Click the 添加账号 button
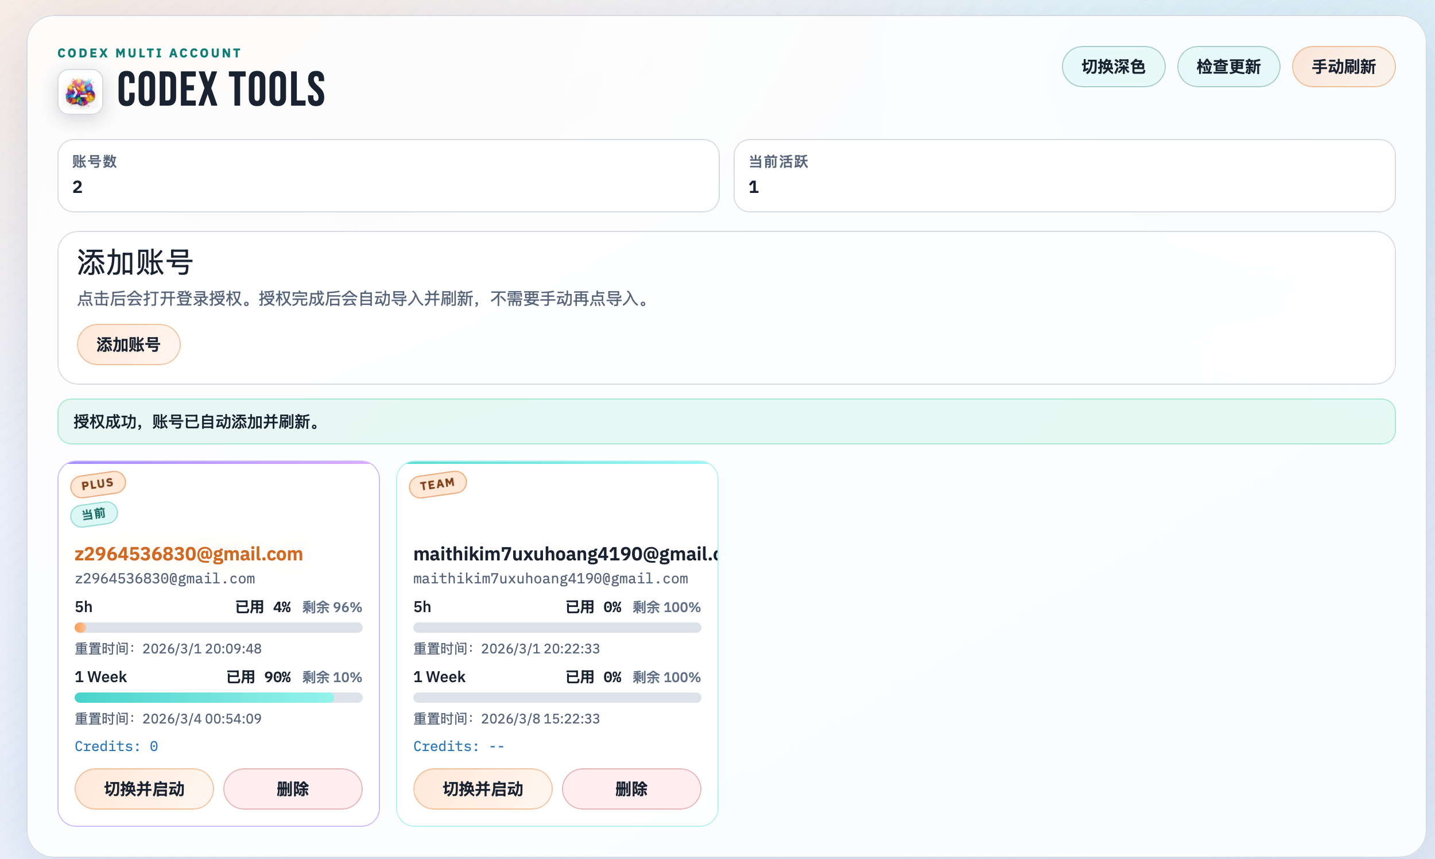Viewport: 1435px width, 859px height. (129, 345)
